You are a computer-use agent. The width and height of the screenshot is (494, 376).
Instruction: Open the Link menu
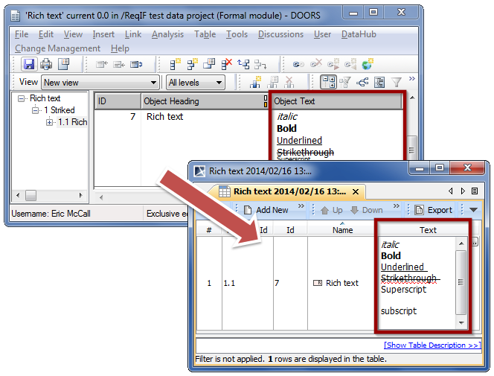point(133,34)
